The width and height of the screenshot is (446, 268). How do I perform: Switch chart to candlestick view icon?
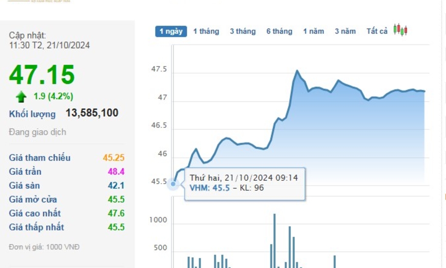400,30
